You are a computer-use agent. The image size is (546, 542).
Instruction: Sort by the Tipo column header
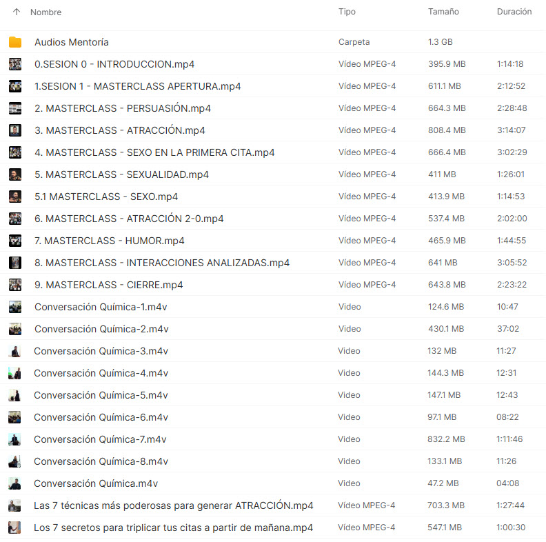[x=347, y=12]
